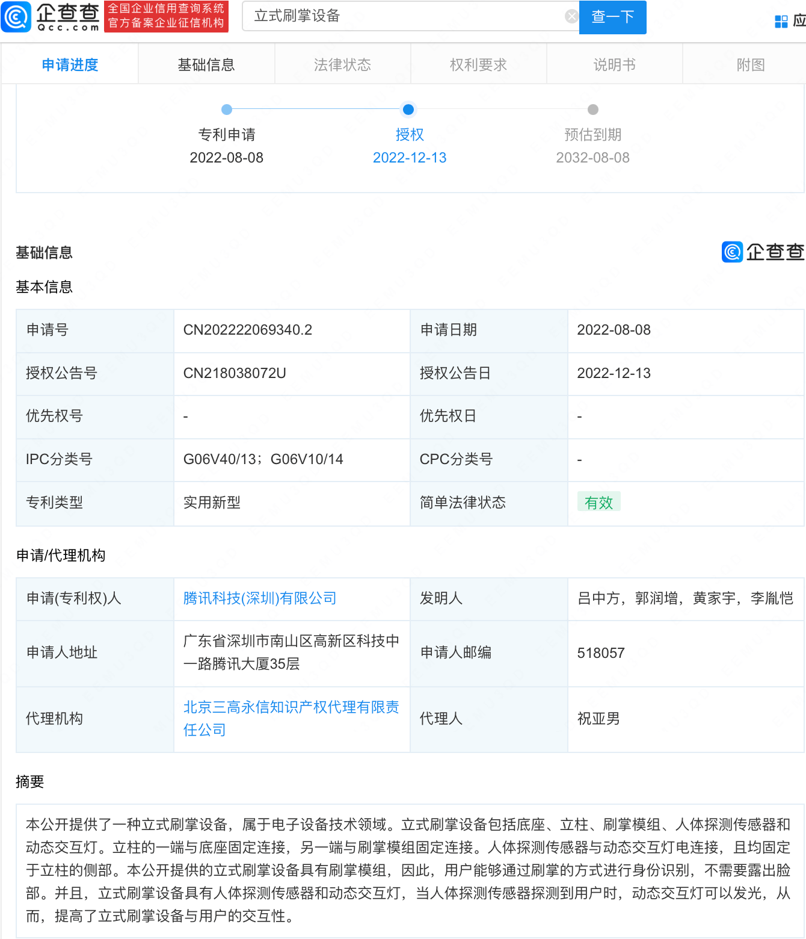Click the 2022-12-13 value in 授权公告日 row
This screenshot has width=806, height=939.
tap(614, 373)
